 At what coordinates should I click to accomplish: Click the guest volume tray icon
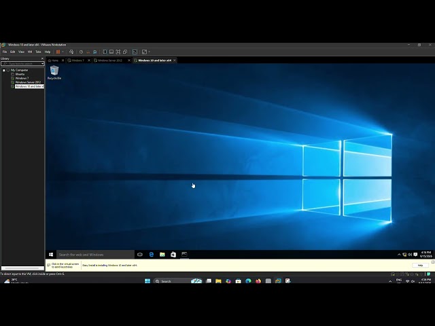pos(410,255)
